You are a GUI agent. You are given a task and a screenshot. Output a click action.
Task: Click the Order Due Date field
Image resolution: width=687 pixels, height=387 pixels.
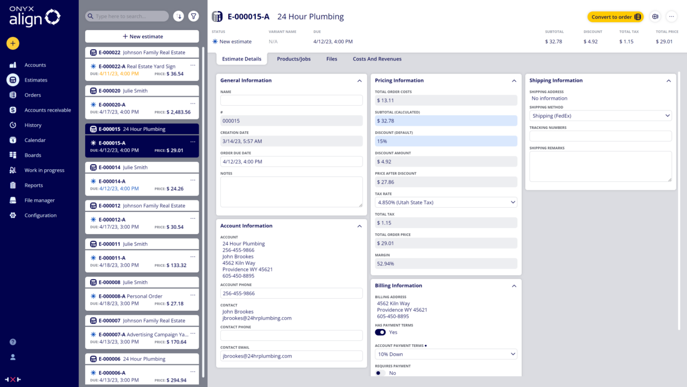pyautogui.click(x=292, y=162)
